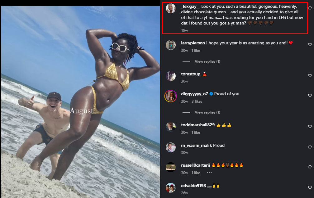Tap heart next to tomstoup comment

(310, 76)
